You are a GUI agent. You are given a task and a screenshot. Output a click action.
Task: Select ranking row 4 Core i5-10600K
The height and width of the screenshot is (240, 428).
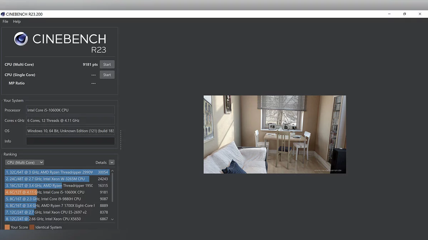(57, 192)
